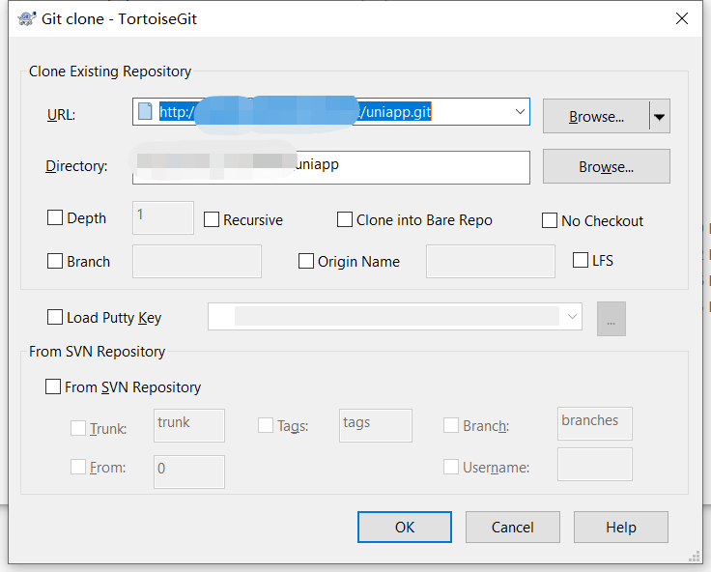Close the Git clone dialog
The height and width of the screenshot is (572, 711).
682,18
